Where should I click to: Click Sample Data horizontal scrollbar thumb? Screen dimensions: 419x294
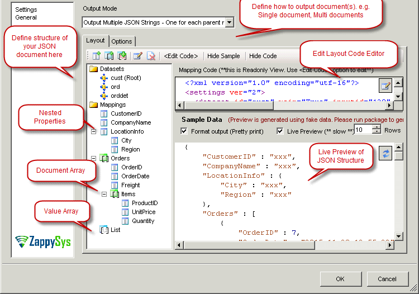[249, 245]
